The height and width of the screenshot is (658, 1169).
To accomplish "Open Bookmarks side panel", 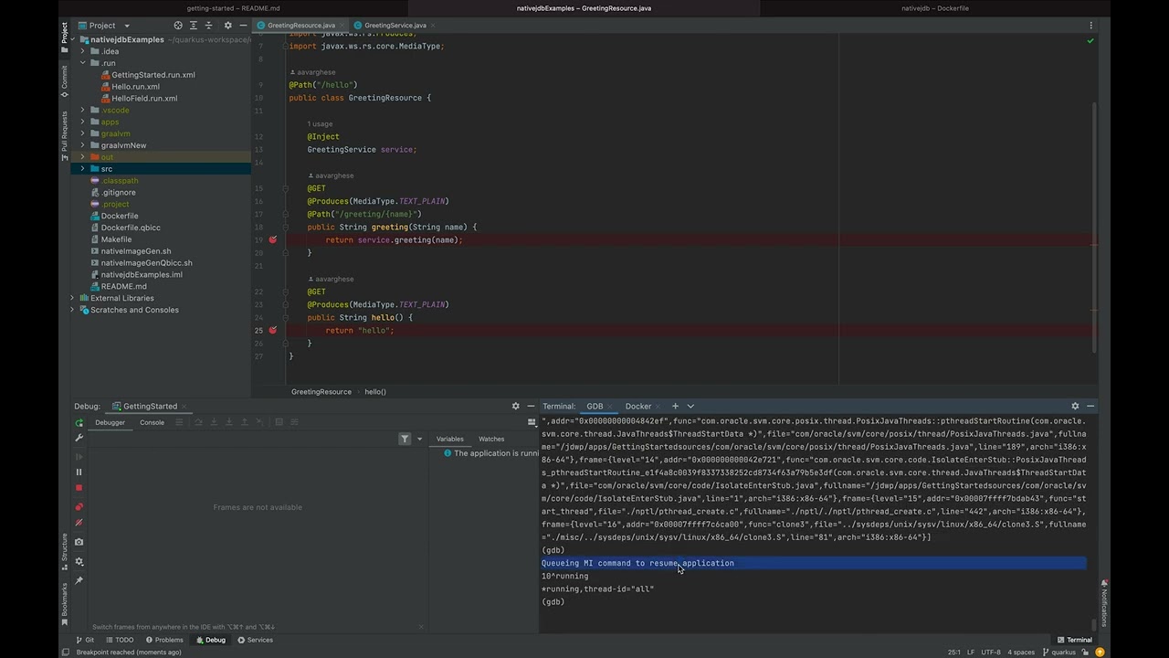I will click(x=64, y=603).
